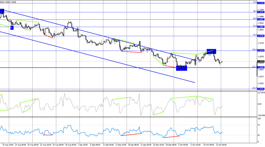Click the 11 Sep 00:00 date label
The width and height of the screenshot is (265, 147).
[108, 145]
